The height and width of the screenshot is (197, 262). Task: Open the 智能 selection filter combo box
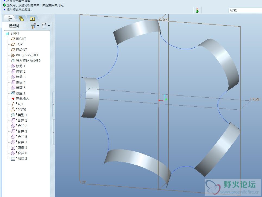(x=245, y=10)
